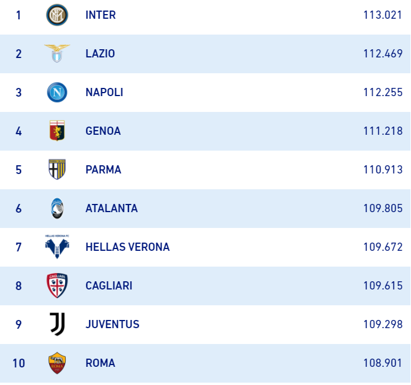Open the NAPOLI team link
The height and width of the screenshot is (385, 411).
pyautogui.click(x=104, y=93)
